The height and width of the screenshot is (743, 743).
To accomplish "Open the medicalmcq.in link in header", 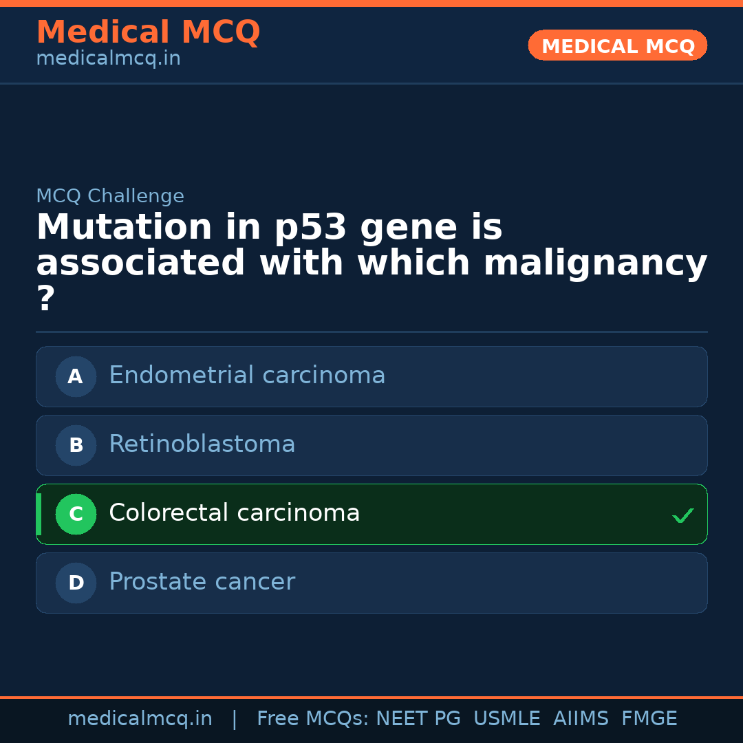I will point(108,58).
